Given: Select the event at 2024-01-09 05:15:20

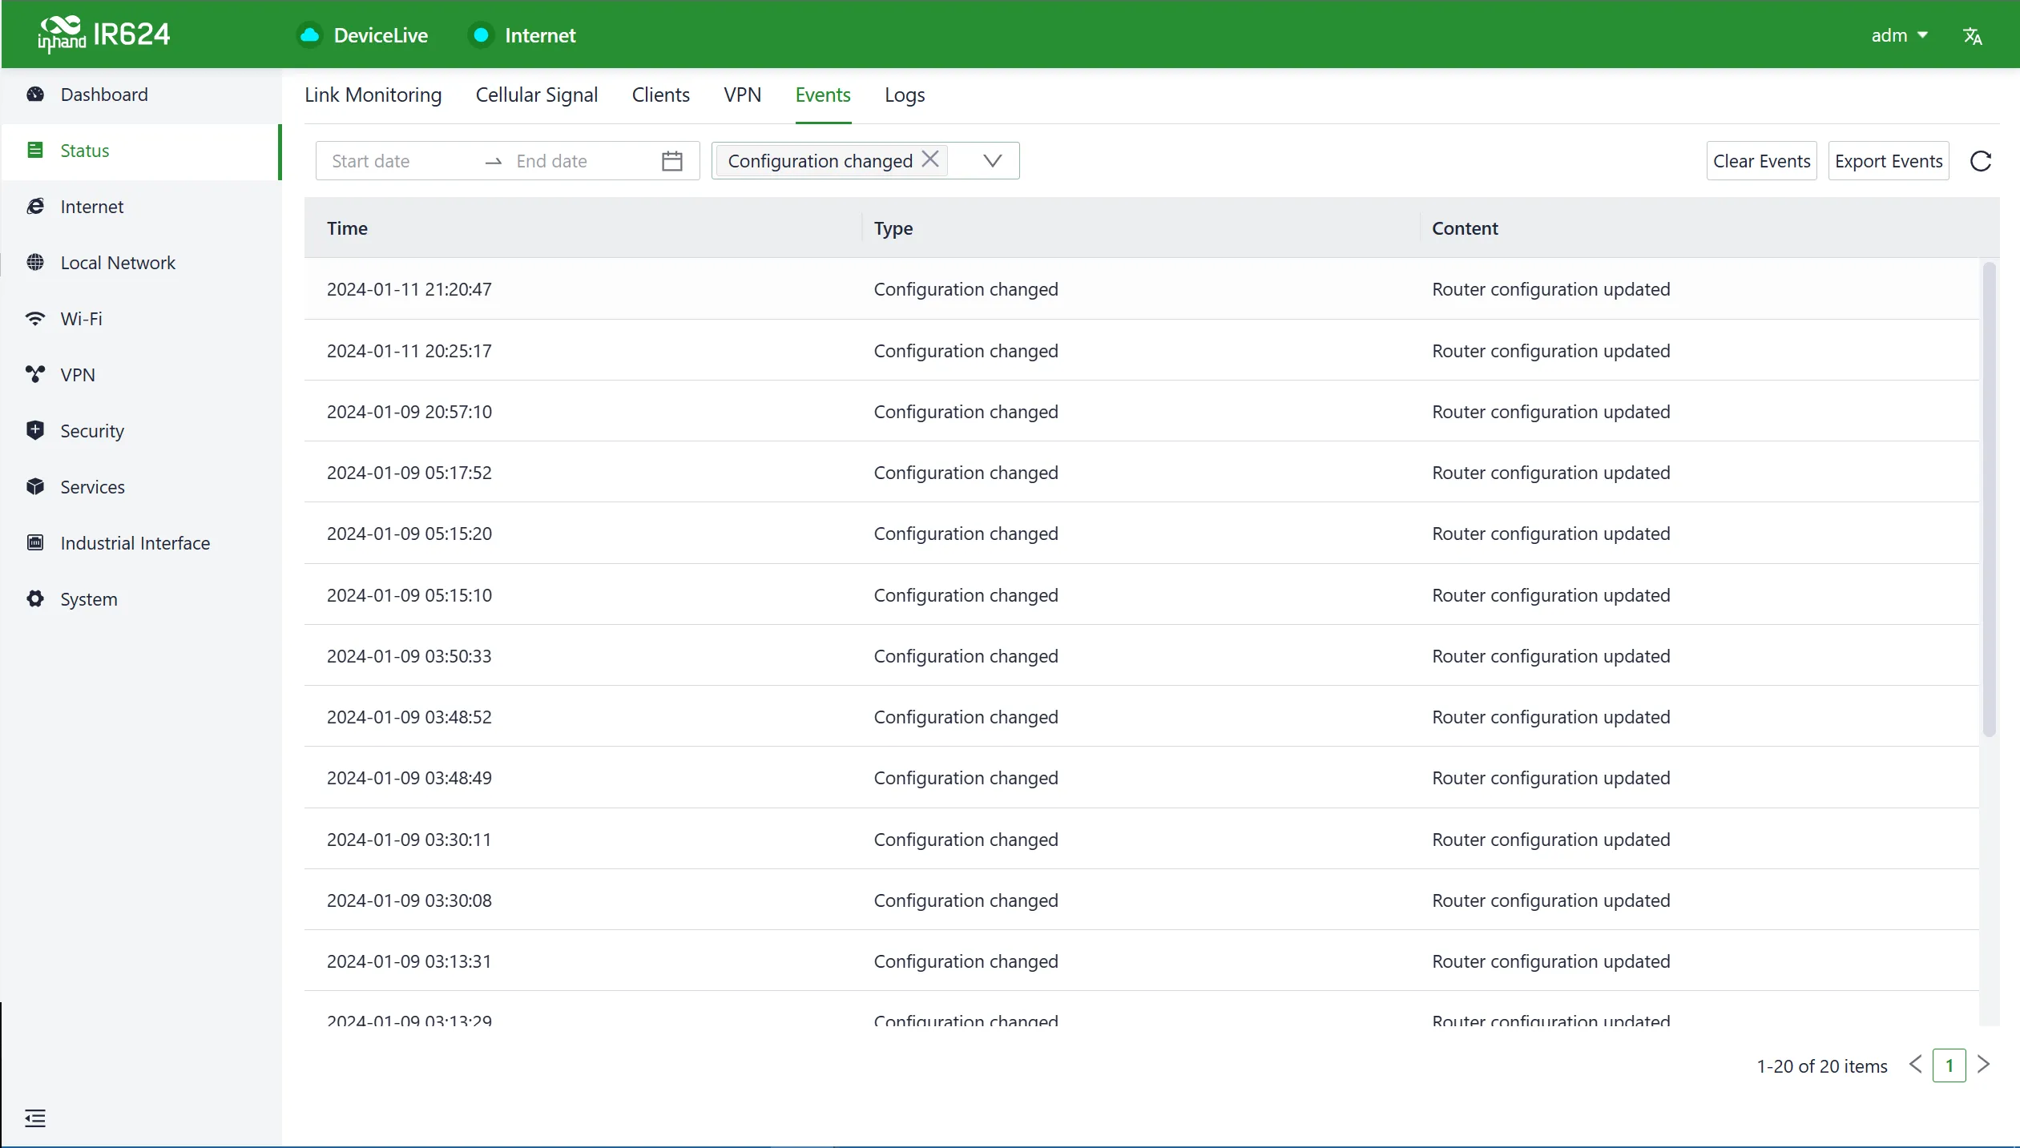Looking at the screenshot, I should click(x=1142, y=534).
